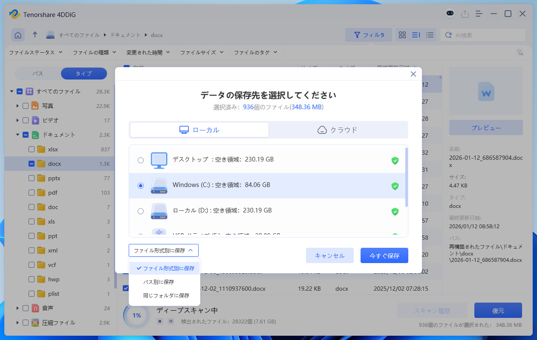Click the 圧縮ファイル category icon
The image size is (537, 340).
[35, 323]
